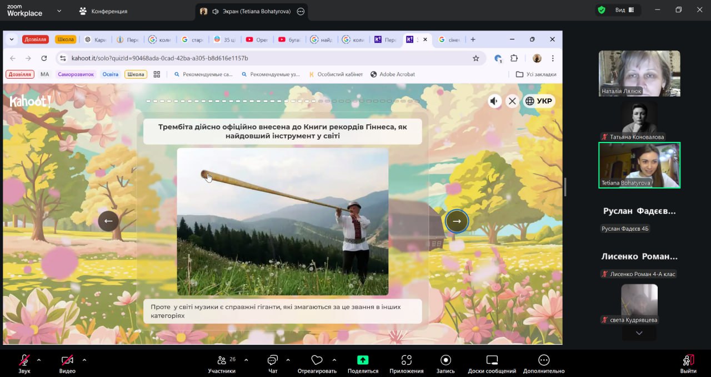
Task: Click the More (ellipsis) toolbar icon
Action: point(544,360)
